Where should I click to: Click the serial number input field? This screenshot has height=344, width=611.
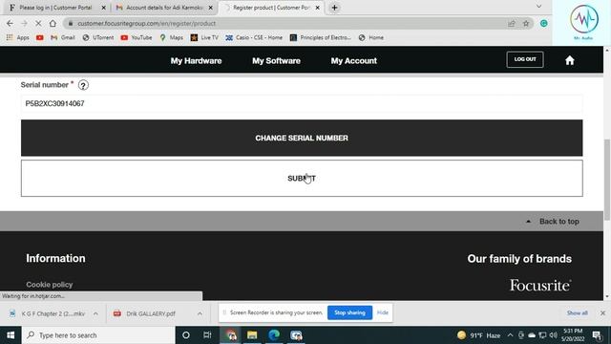click(x=302, y=103)
